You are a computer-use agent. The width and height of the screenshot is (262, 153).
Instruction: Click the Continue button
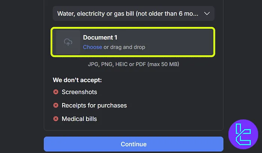[x=134, y=144]
